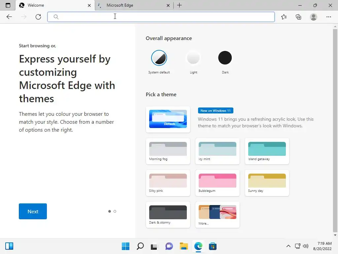The width and height of the screenshot is (338, 254).
Task: Show hidden icons chevron in tray
Action: pos(288,246)
